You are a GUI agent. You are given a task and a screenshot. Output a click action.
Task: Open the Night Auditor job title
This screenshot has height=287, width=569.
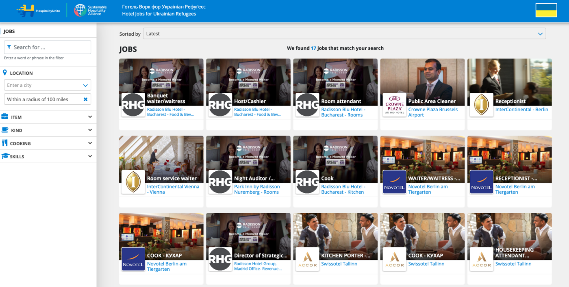coord(254,178)
